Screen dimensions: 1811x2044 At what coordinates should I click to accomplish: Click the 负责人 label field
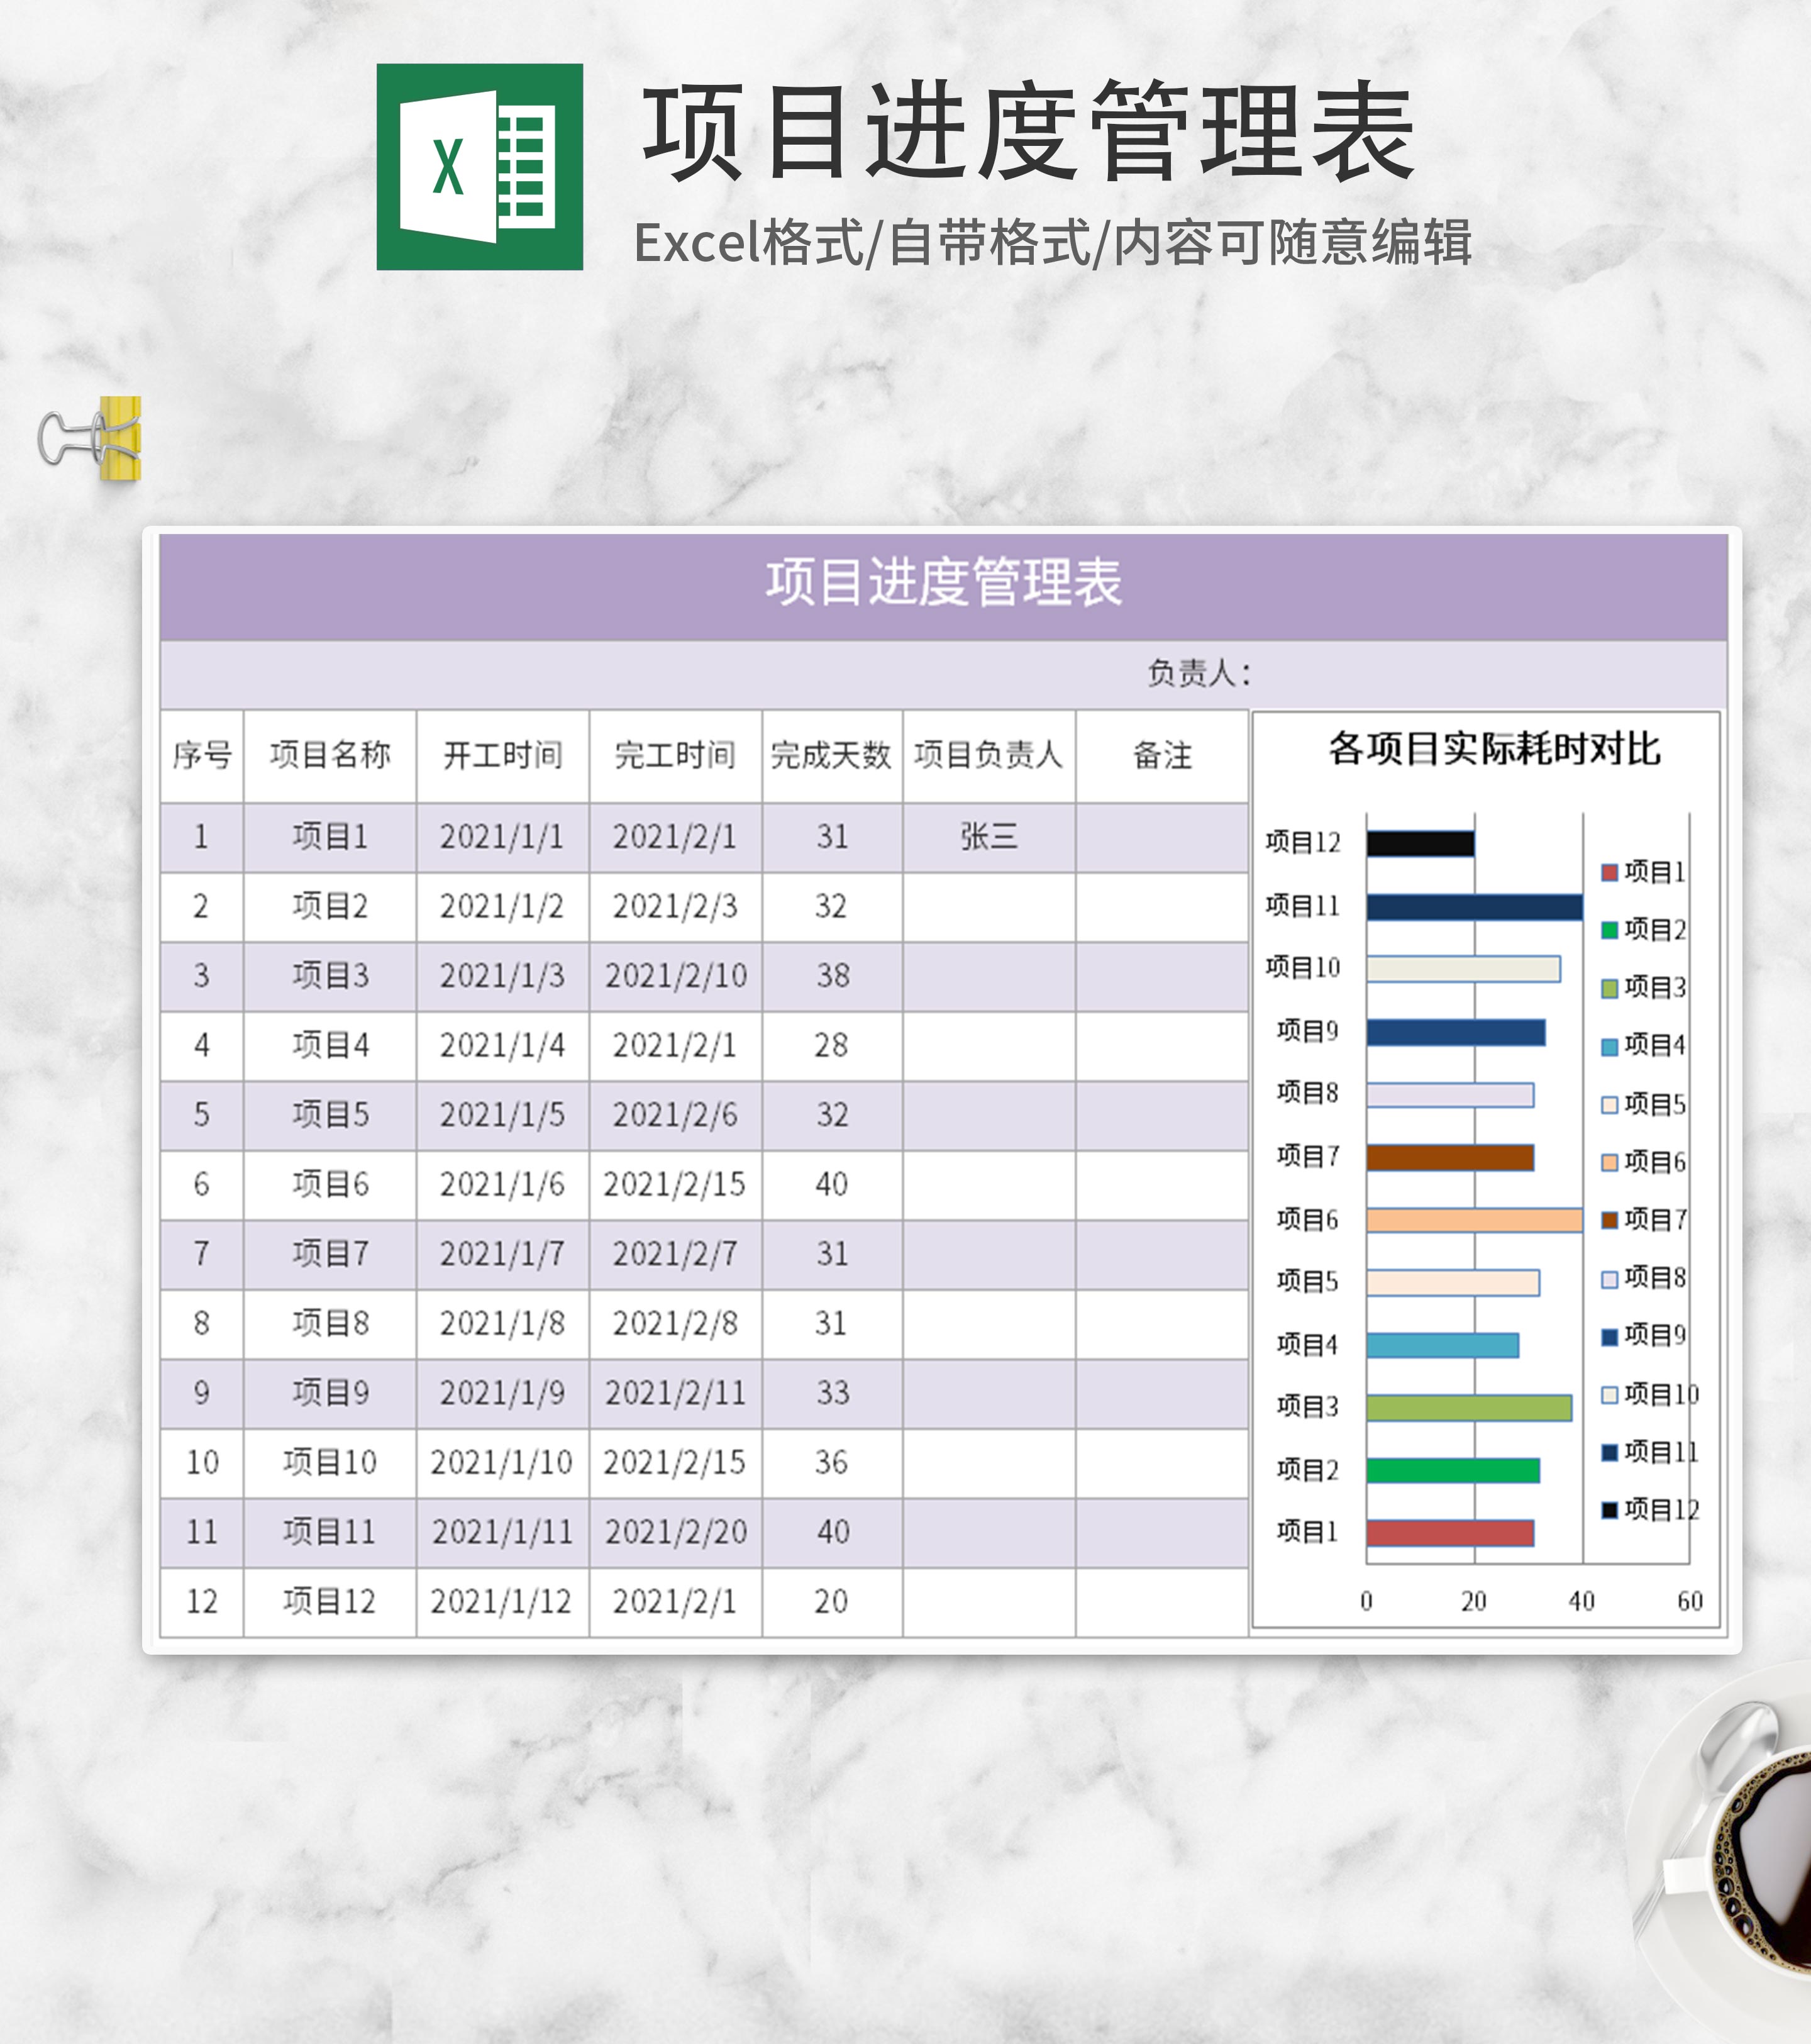1198,673
